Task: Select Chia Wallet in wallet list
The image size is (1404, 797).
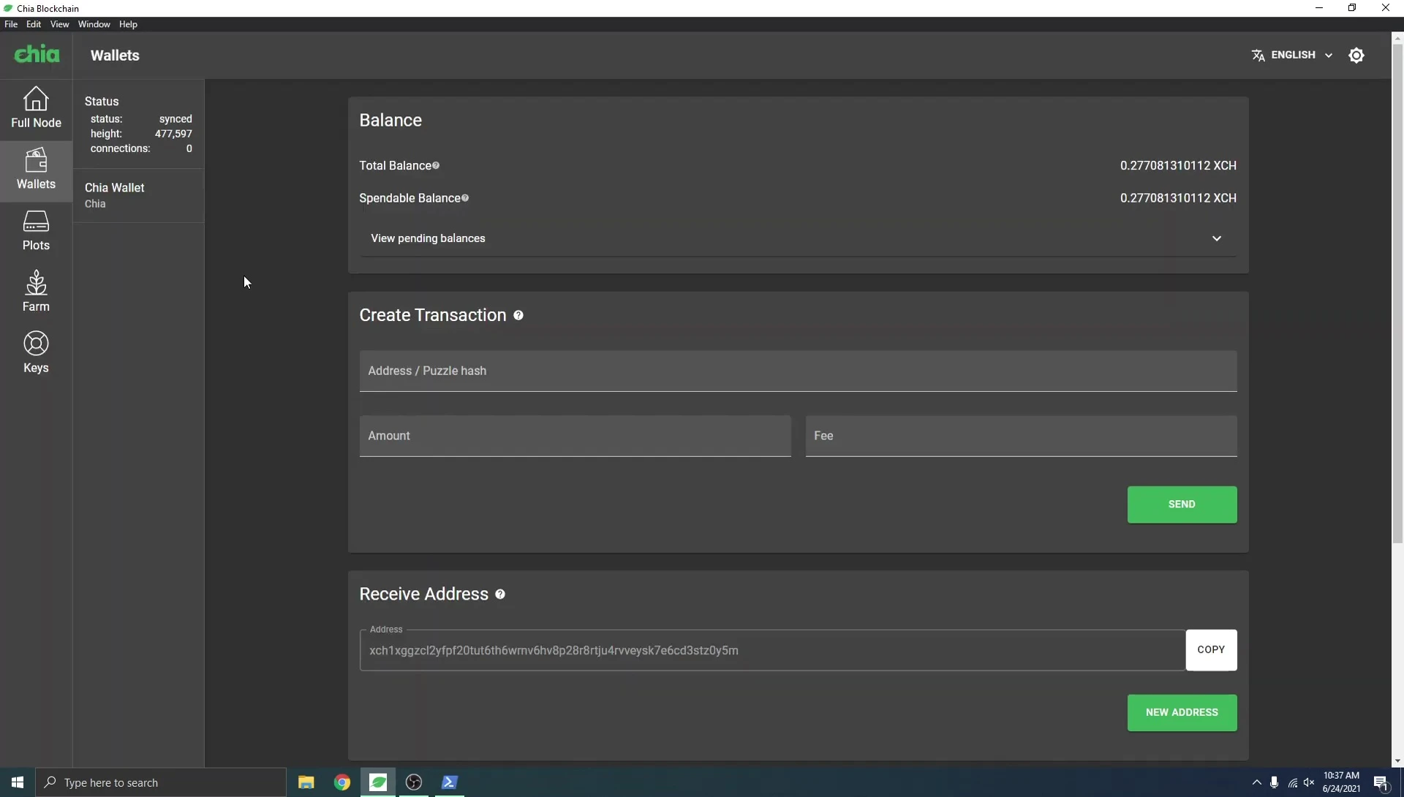Action: click(138, 195)
